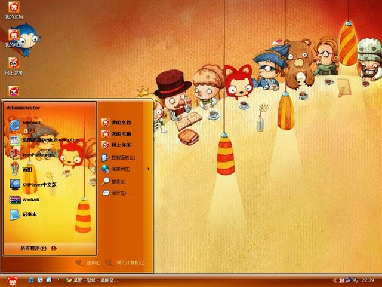The image size is (382, 287).
Task: Open 网上邻居 in the Start menu right pane
Action: click(116, 145)
